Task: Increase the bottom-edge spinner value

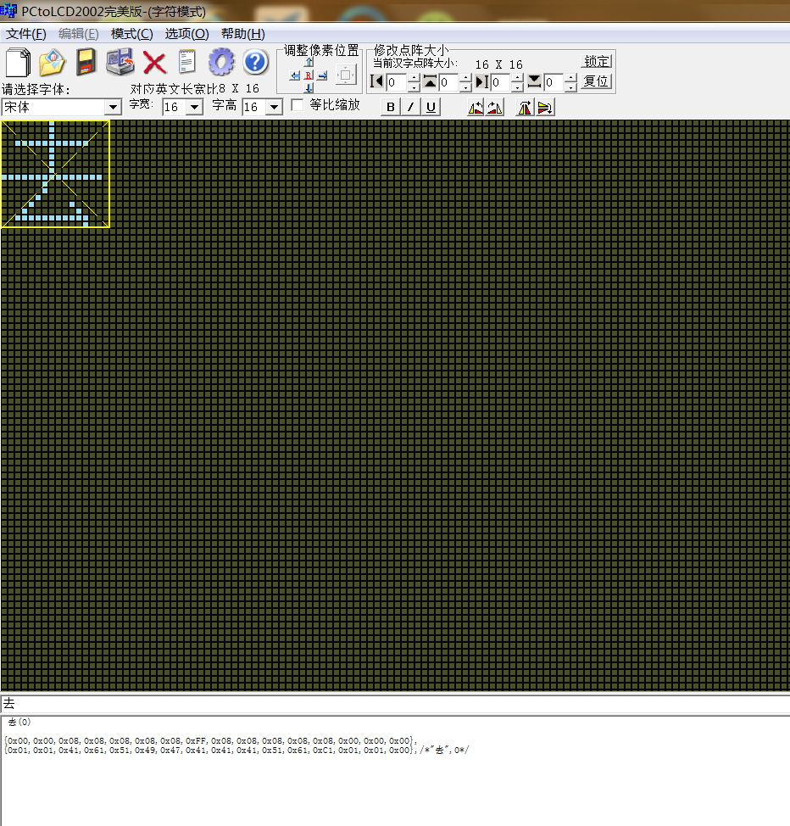Action: [x=570, y=77]
